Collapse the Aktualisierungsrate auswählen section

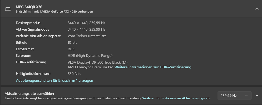[257, 96]
